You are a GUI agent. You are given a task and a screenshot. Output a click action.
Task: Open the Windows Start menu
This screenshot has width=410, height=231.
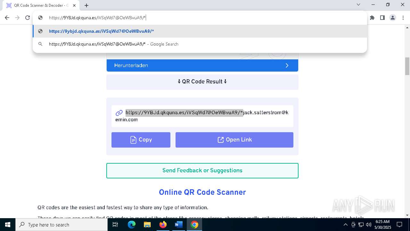point(8,225)
